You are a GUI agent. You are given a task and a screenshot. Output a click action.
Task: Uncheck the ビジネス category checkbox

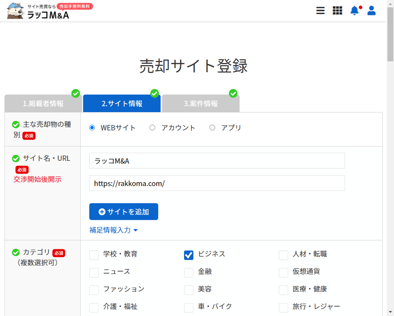click(x=189, y=255)
